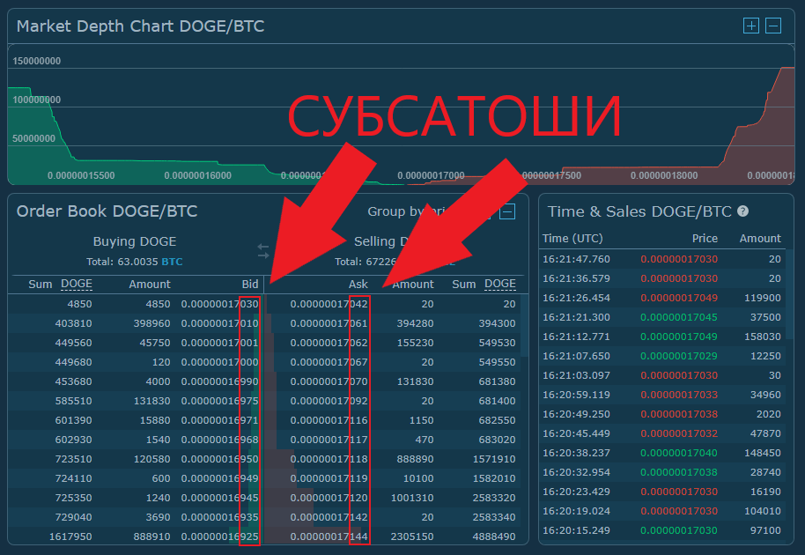Select bid price 0.0000017001
This screenshot has width=805, height=555.
[219, 343]
